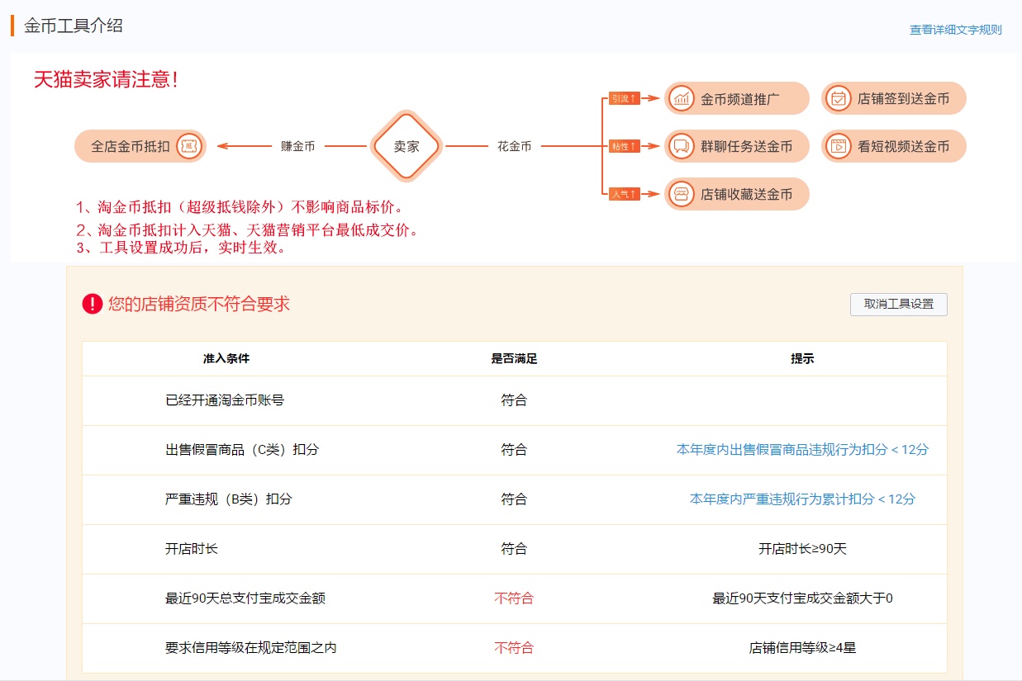Click the 准入条件 column header
Screen dimensions: 1022x681
tap(226, 359)
